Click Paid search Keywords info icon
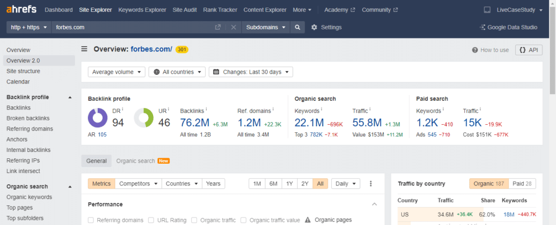Viewport: 556px width, 225px height. [443, 109]
